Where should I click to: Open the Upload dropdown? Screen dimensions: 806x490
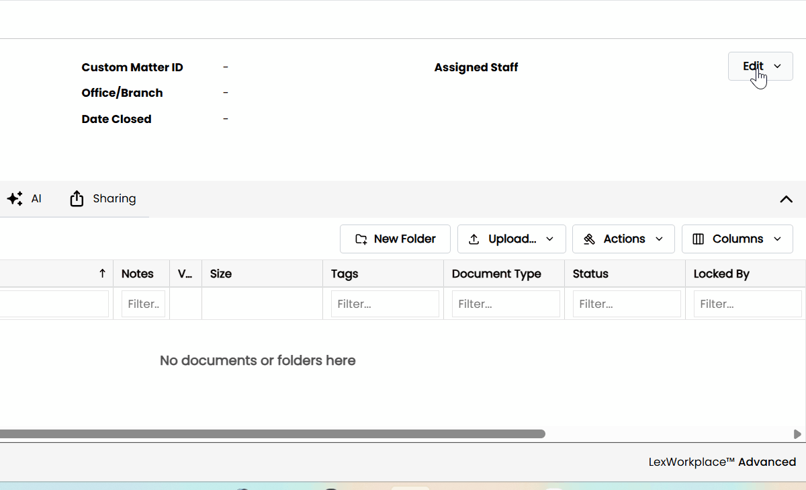tap(512, 239)
